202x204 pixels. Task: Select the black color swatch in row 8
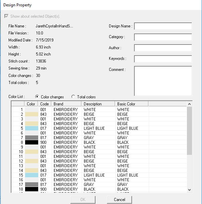coord(31,142)
